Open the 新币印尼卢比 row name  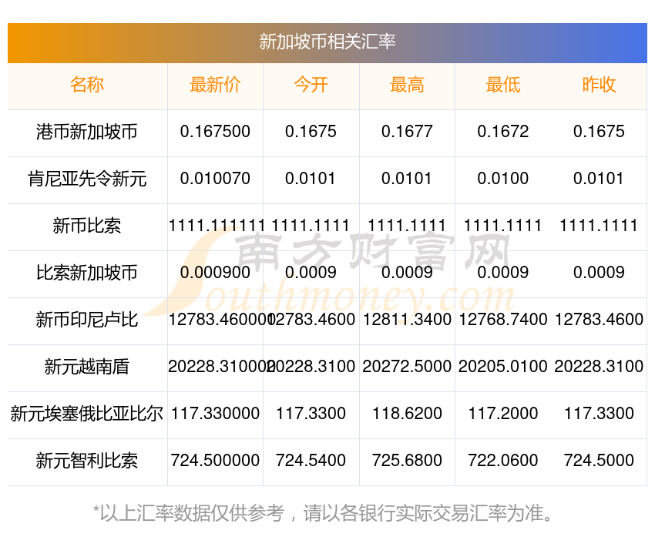click(87, 320)
